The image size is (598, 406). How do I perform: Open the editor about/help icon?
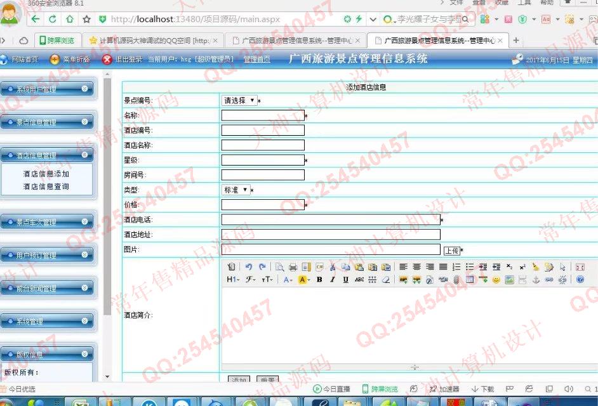click(x=580, y=279)
